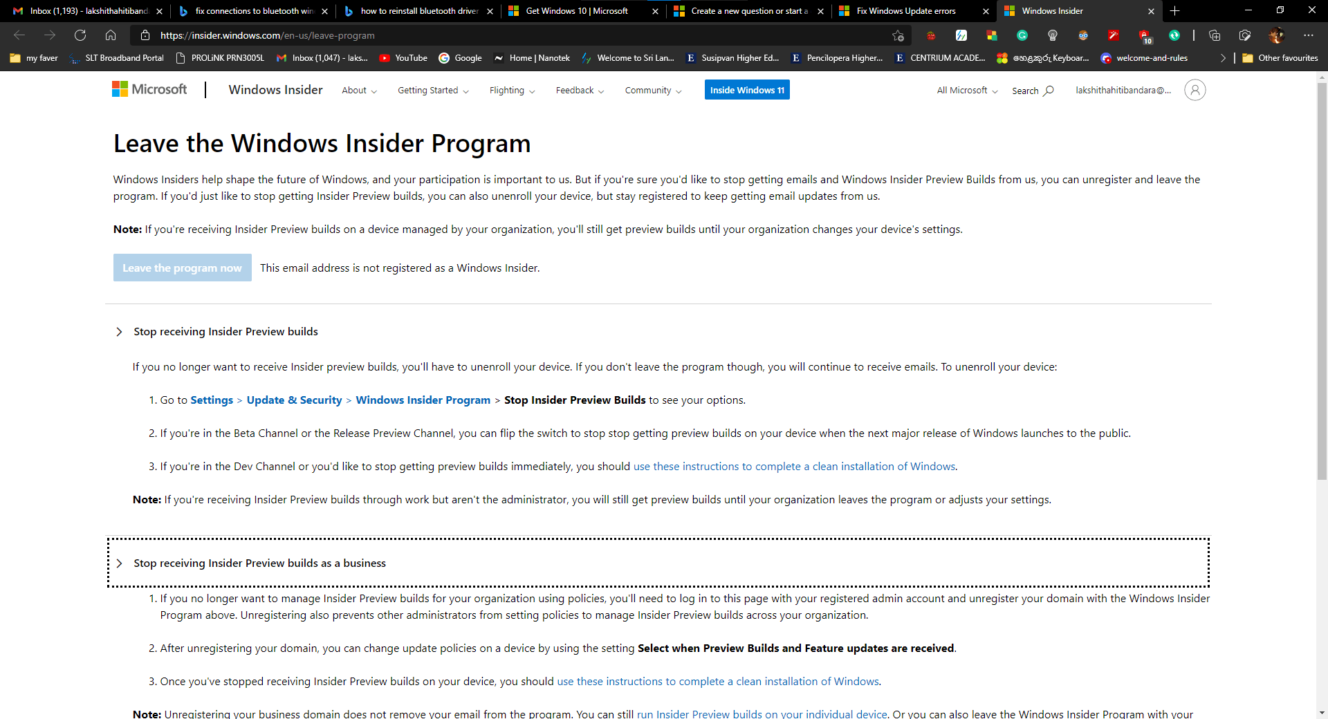
Task: Open the 'Other favourites' folder
Action: (1280, 58)
